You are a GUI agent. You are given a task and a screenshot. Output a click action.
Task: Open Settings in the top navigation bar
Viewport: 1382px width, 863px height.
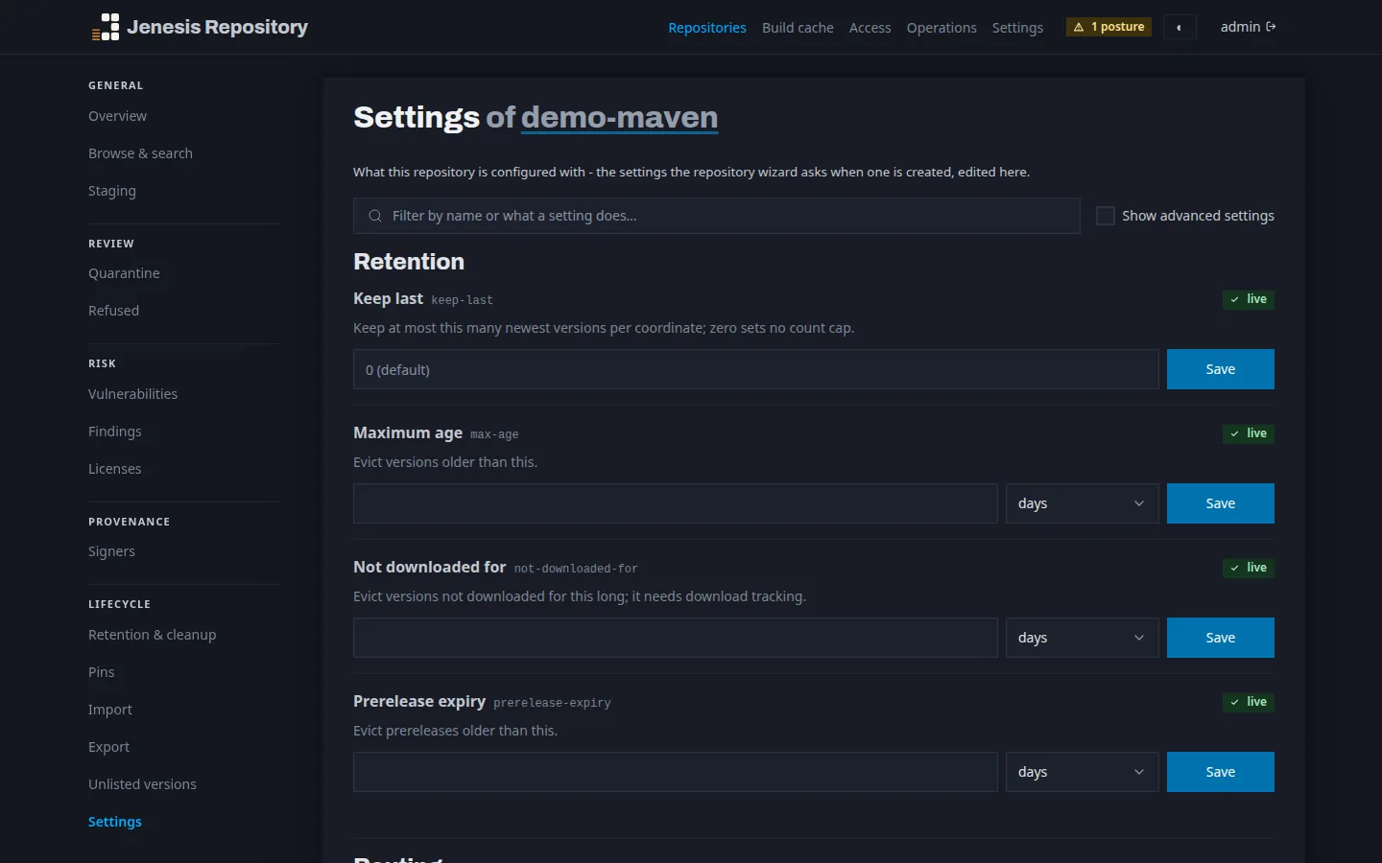(1017, 28)
